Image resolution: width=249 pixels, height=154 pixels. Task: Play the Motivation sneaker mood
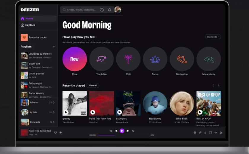click(182, 59)
